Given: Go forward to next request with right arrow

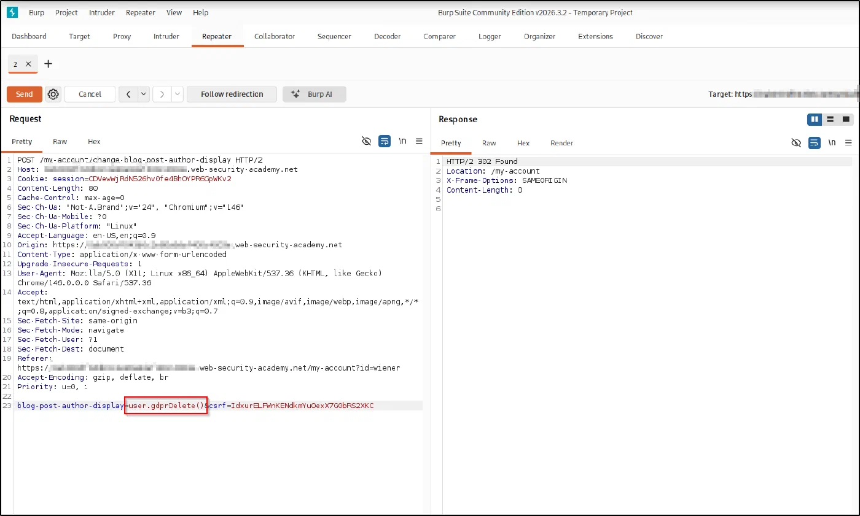Looking at the screenshot, I should click(162, 94).
